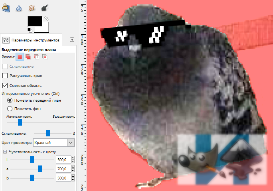Image resolution: width=273 pixels, height=191 pixels.
Task: Open the white background color swatch
Action: click(45, 29)
